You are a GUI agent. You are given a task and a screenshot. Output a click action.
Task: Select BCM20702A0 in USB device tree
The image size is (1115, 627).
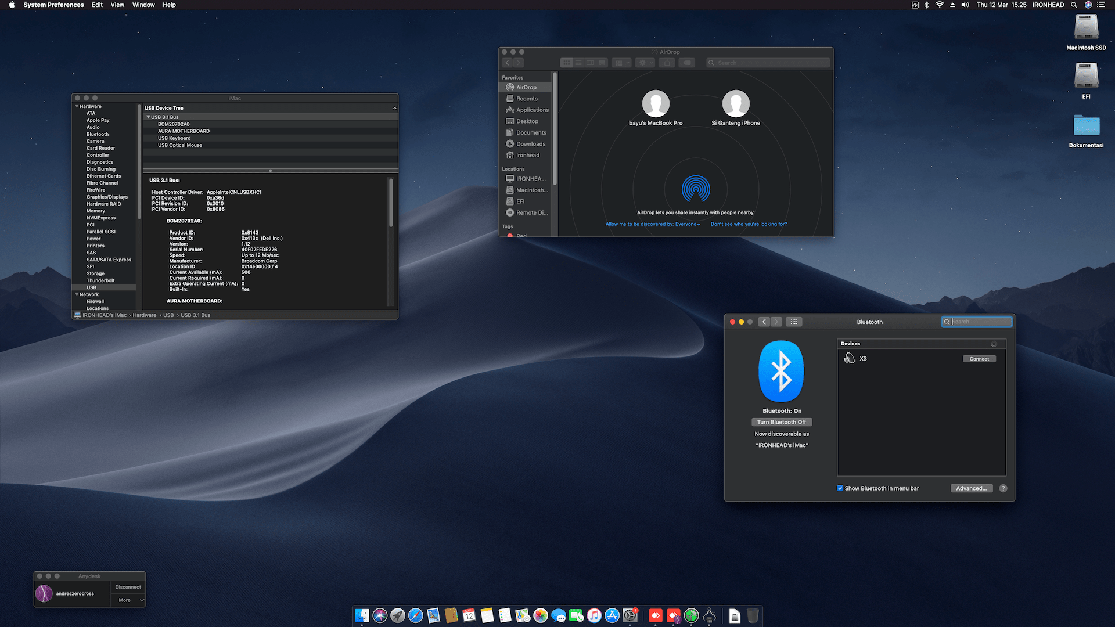tap(270, 124)
